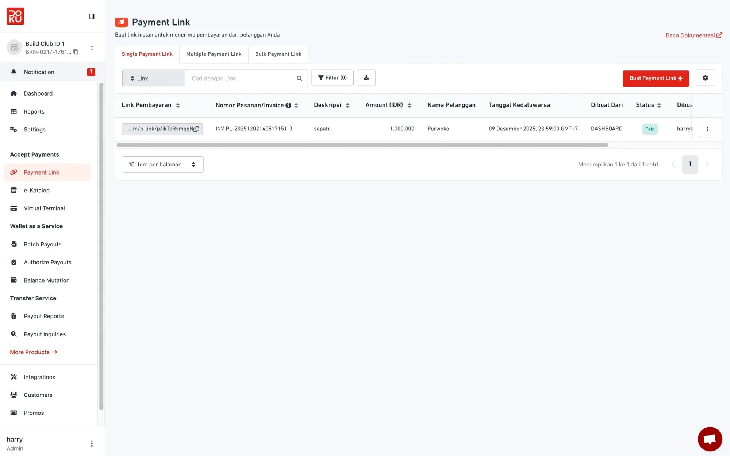The image size is (730, 456).
Task: Click the download export icon
Action: coord(366,78)
